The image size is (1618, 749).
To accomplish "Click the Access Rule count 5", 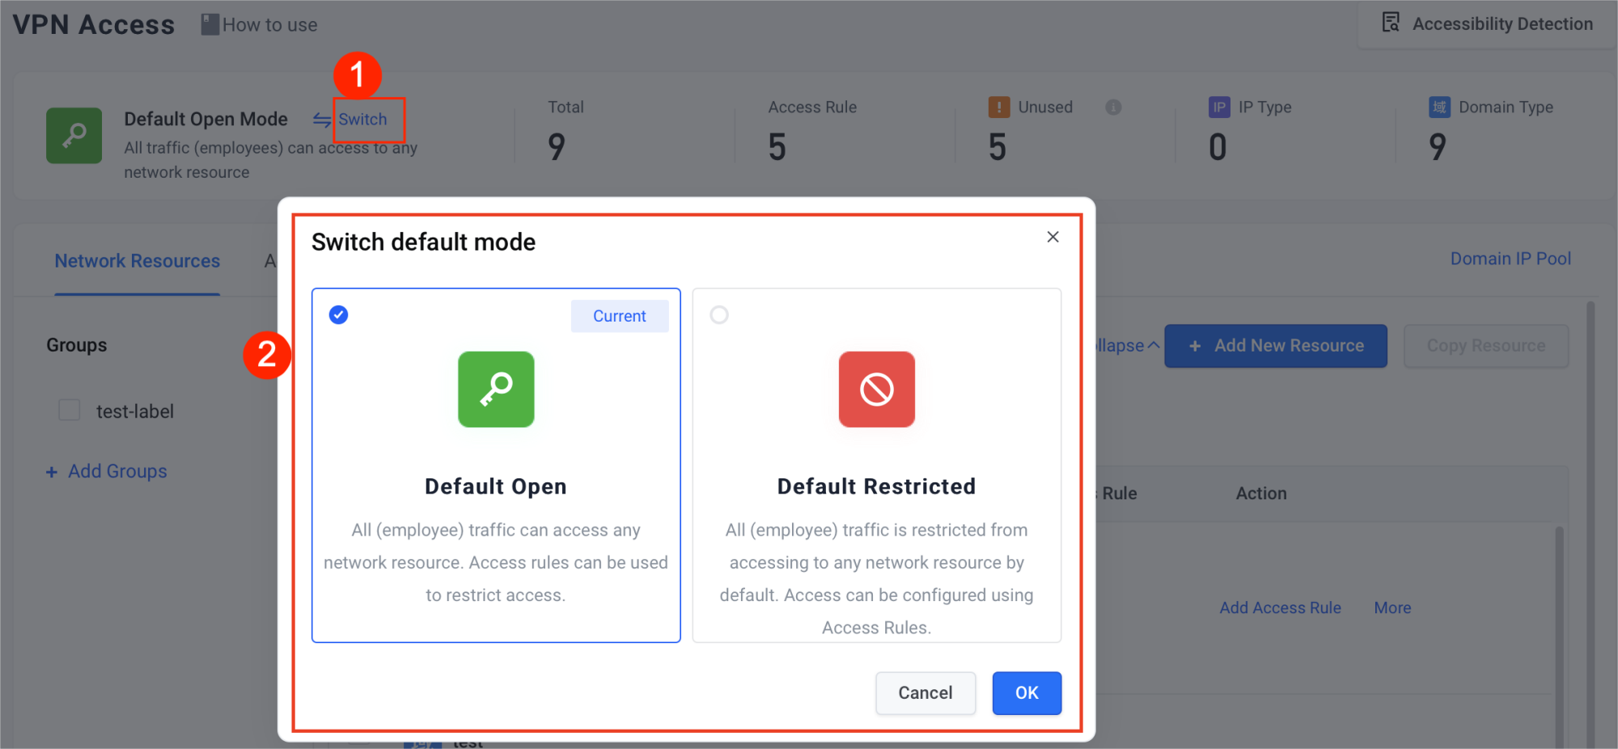I will [x=777, y=147].
